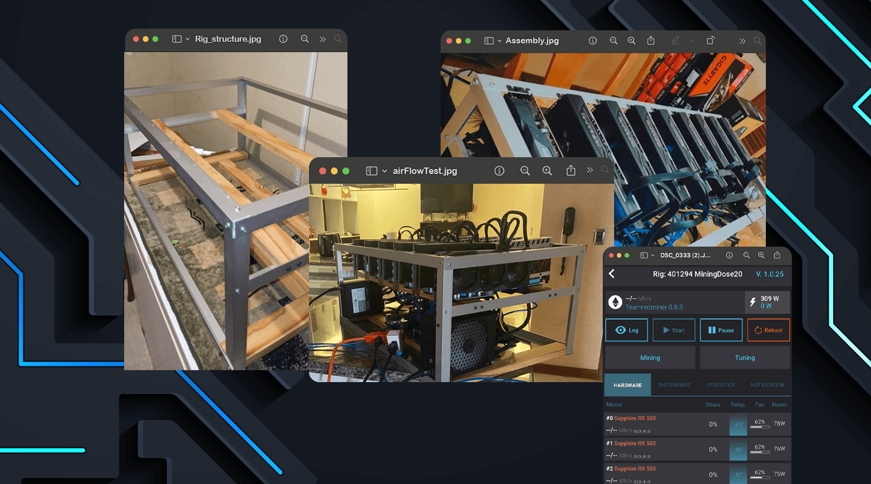The width and height of the screenshot is (871, 484).
Task: Zoom out in DSC_0333 window
Action: point(746,255)
